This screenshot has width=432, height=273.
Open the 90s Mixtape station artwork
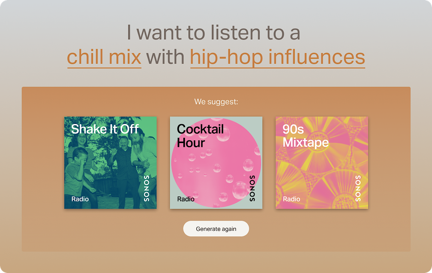[322, 163]
